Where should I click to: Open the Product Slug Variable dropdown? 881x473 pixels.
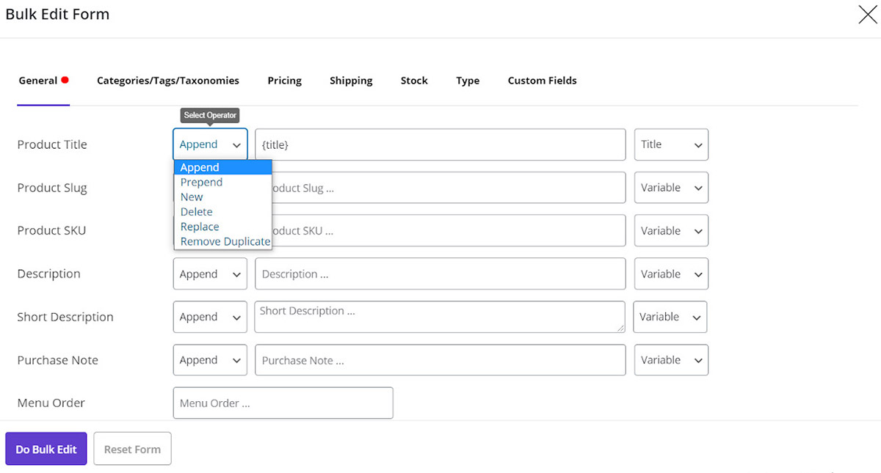(671, 188)
